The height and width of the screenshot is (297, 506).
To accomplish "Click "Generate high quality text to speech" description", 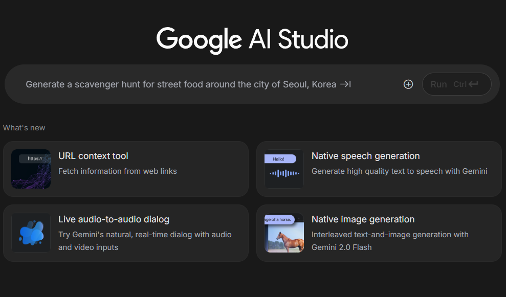I will pyautogui.click(x=400, y=171).
